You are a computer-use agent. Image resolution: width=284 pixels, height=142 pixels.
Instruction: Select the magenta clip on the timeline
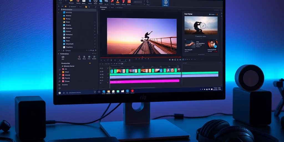(145, 81)
